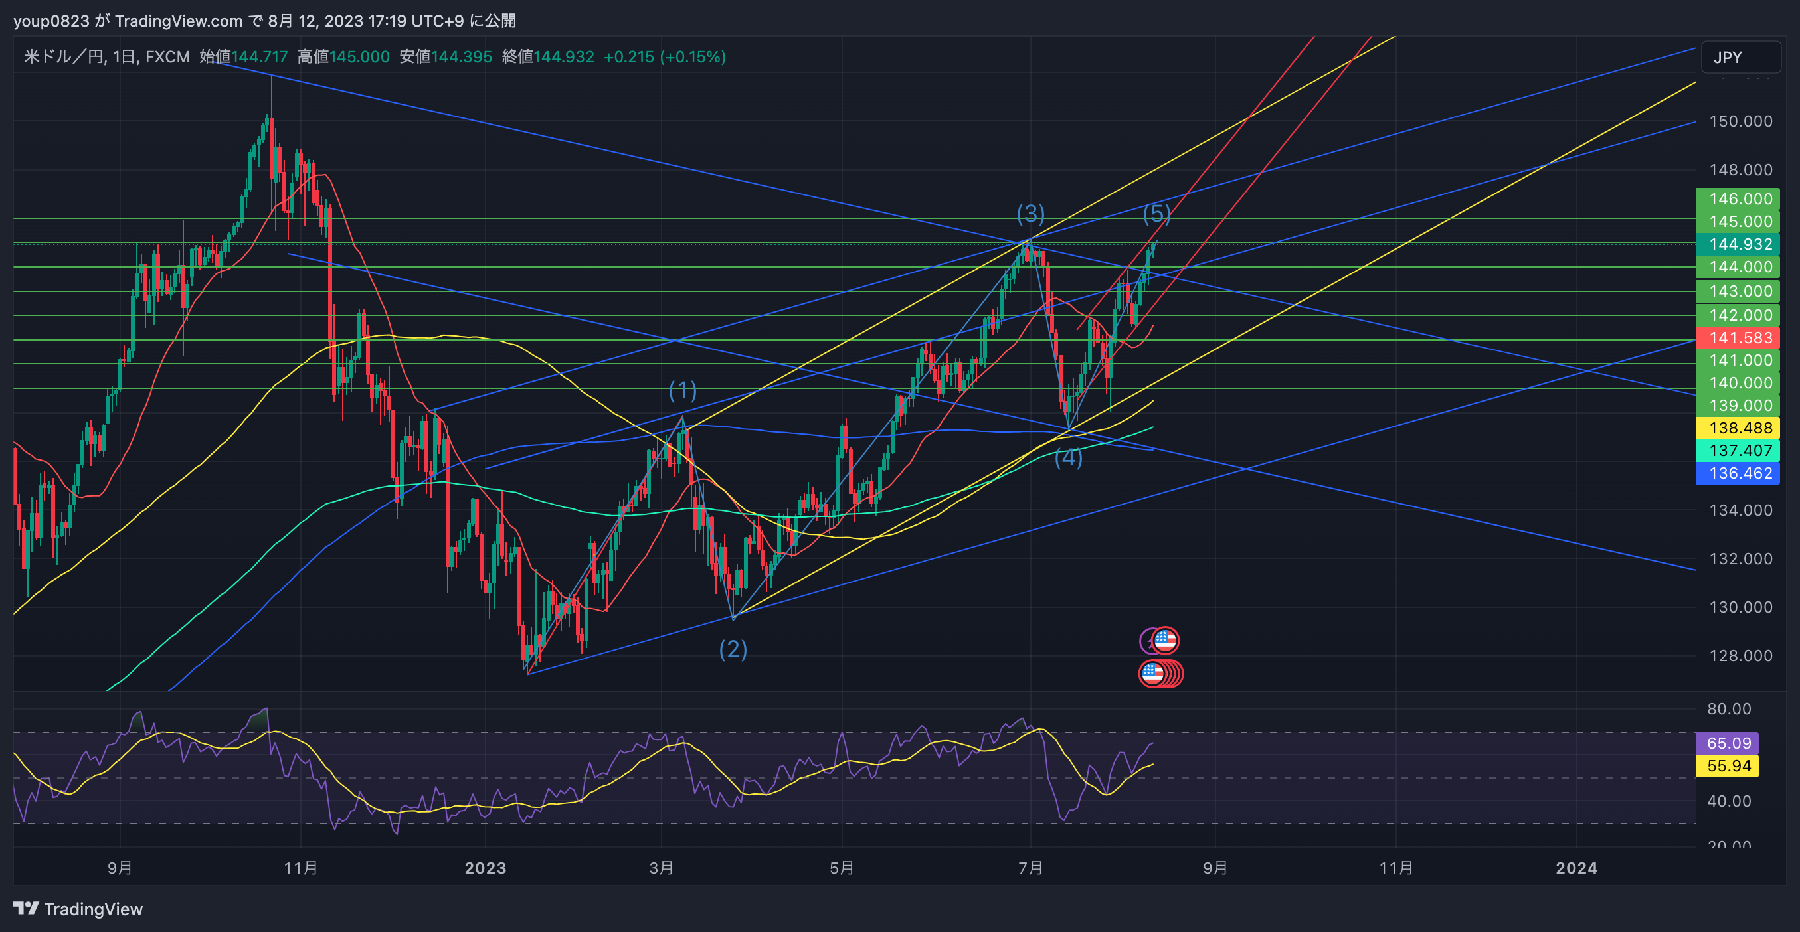Click the 150.000 price axis label
This screenshot has width=1800, height=932.
pos(1741,121)
